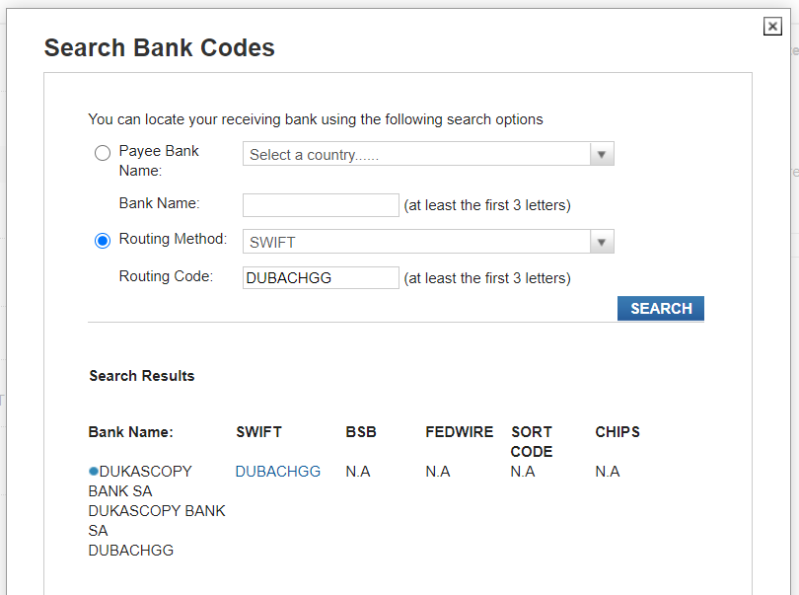Click the Routing Code field containing DUBACHGG
Screen dimensions: 799x595
click(321, 278)
